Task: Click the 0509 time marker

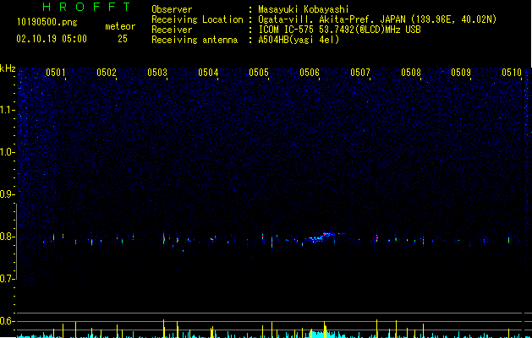Action: coord(461,73)
